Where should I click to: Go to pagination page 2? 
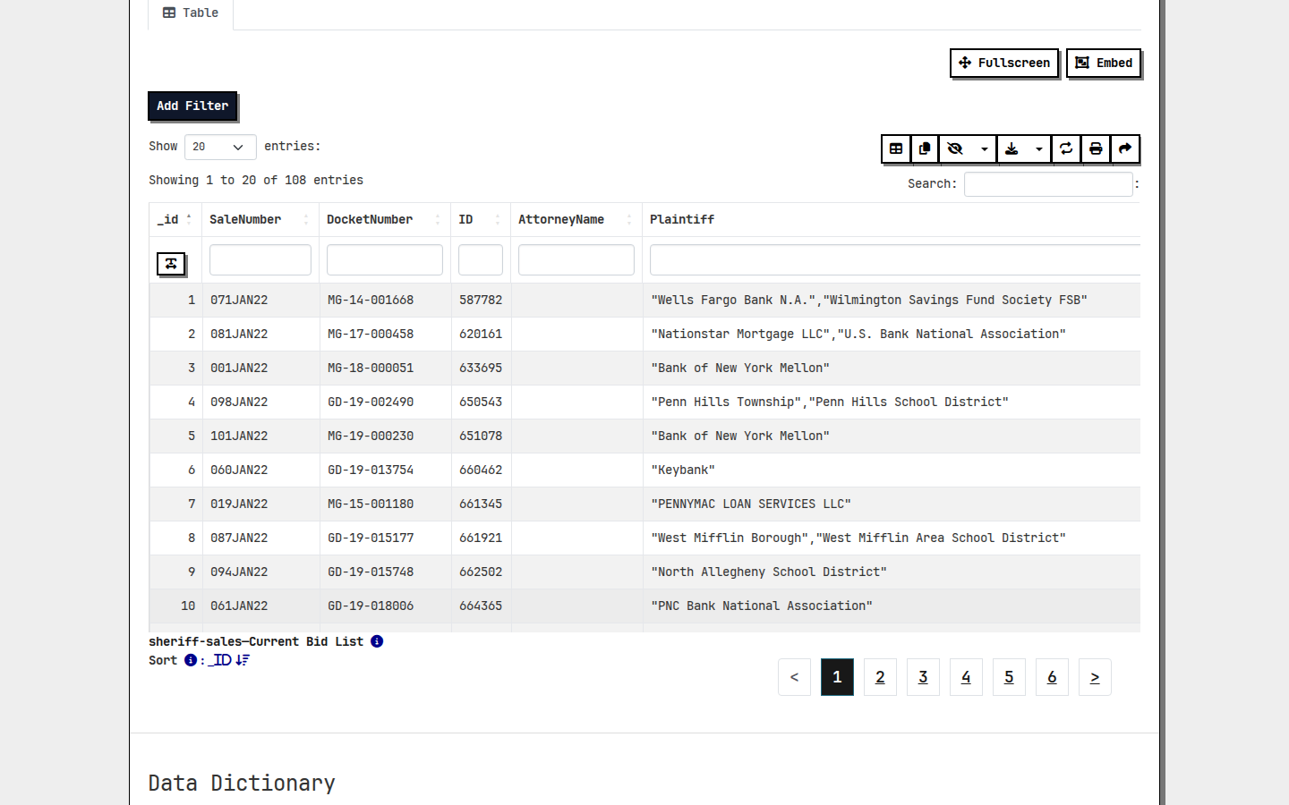(880, 677)
